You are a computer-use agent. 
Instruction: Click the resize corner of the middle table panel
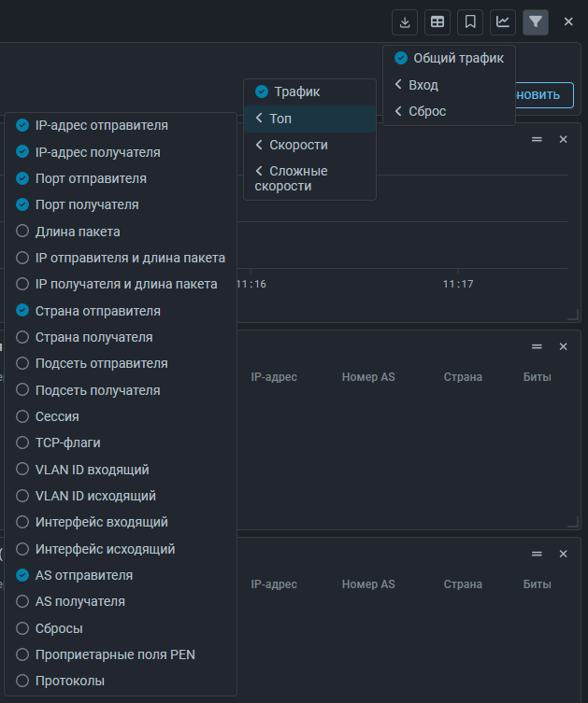pyautogui.click(x=573, y=523)
